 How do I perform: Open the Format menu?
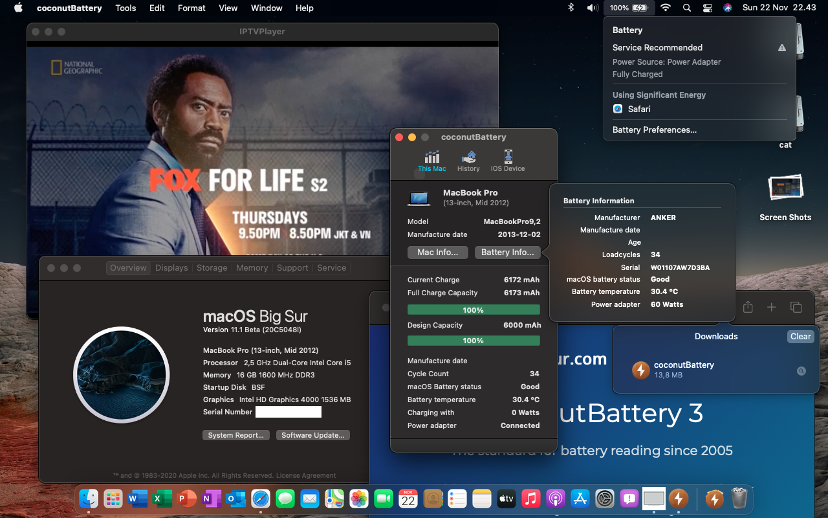click(x=191, y=8)
